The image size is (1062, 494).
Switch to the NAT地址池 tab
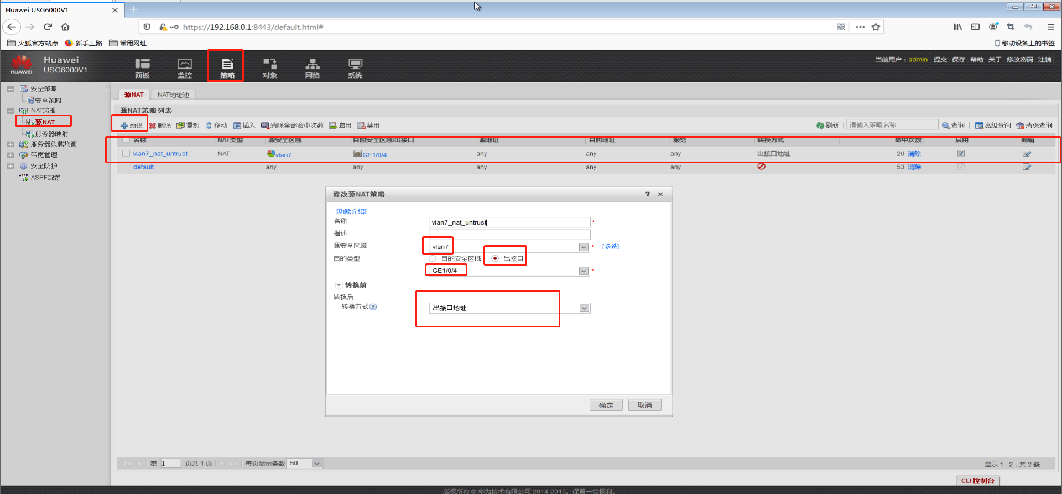[x=173, y=95]
